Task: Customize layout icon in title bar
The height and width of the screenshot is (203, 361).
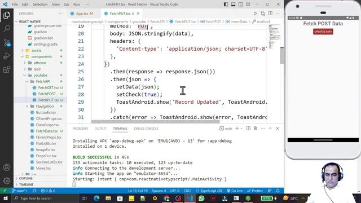Action: pyautogui.click(x=248, y=4)
